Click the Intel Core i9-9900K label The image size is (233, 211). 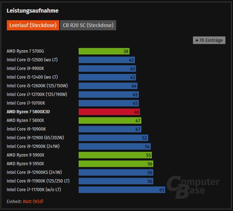[x=25, y=69]
